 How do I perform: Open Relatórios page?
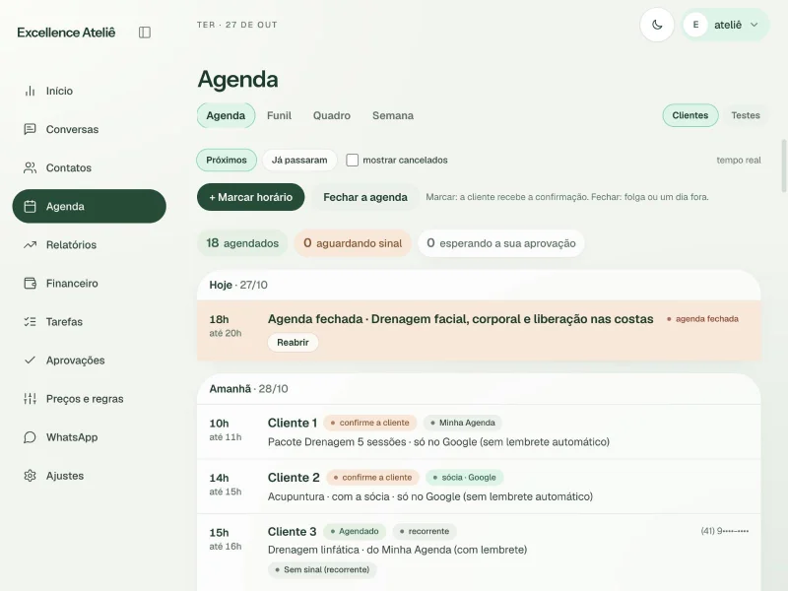coord(89,244)
